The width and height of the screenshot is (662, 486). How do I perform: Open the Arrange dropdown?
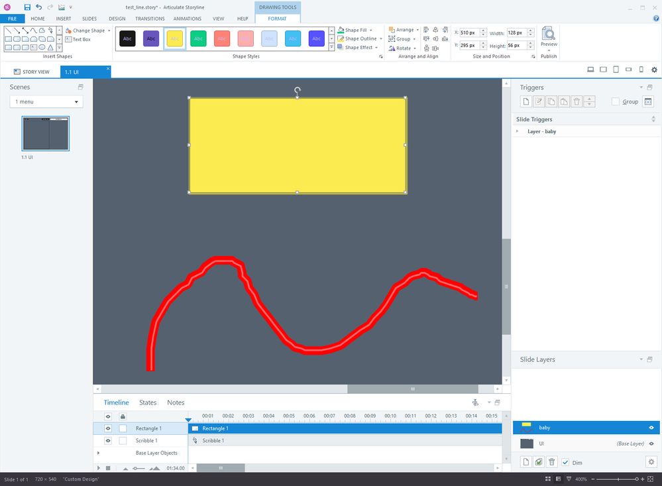[x=404, y=30]
